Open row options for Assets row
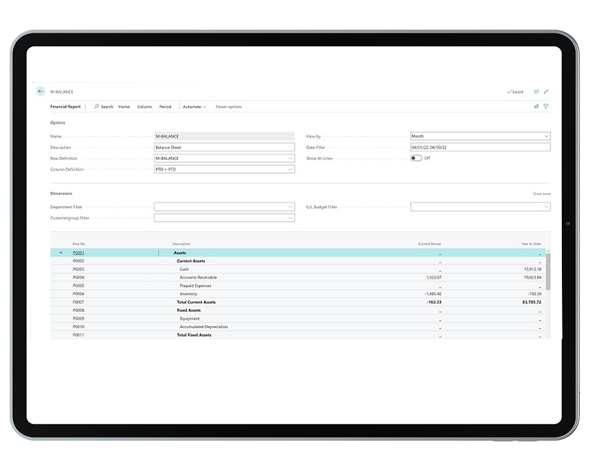This screenshot has width=589, height=471. point(158,253)
